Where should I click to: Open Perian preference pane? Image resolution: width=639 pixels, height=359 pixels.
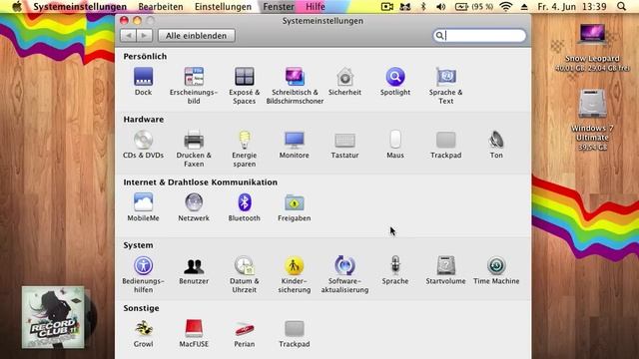(x=244, y=334)
